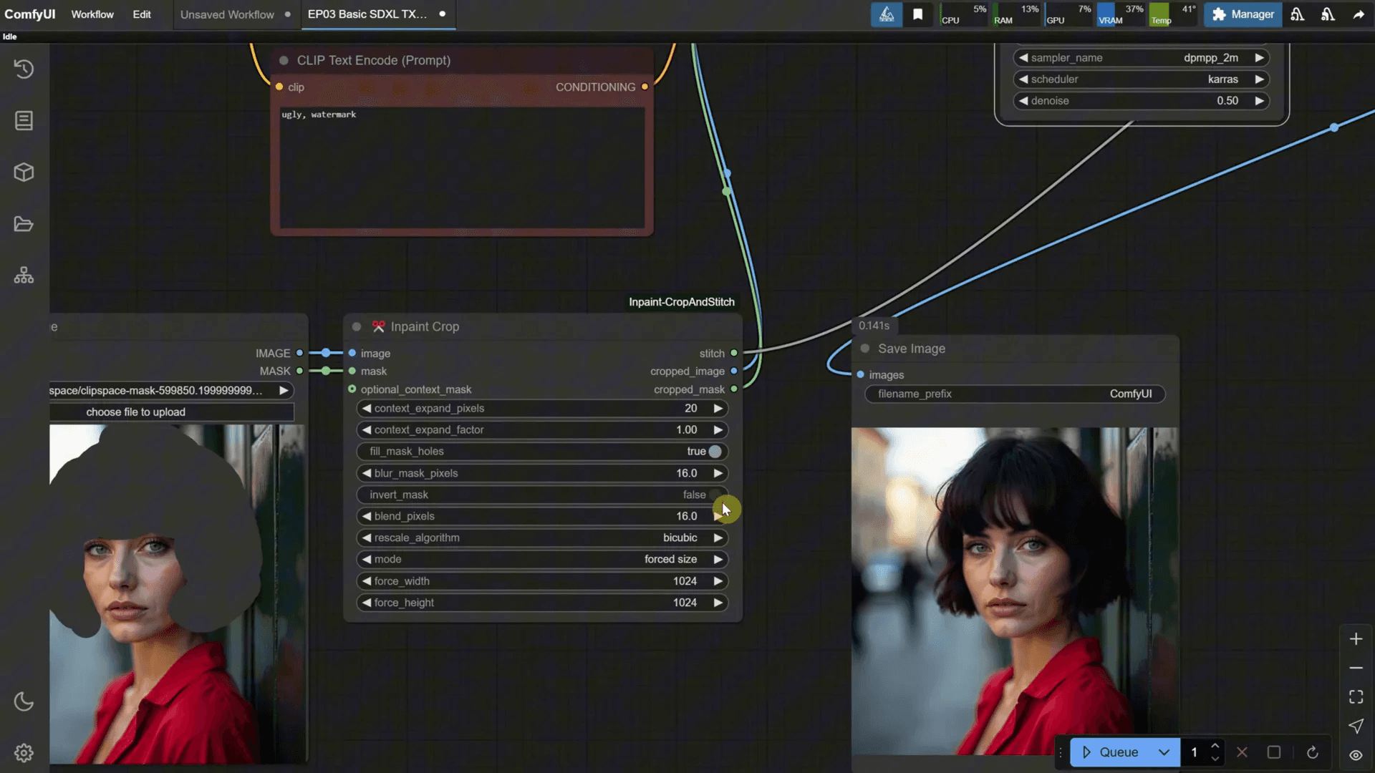Click the batch count number field
Screen dimensions: 1375x773
pos(1194,752)
